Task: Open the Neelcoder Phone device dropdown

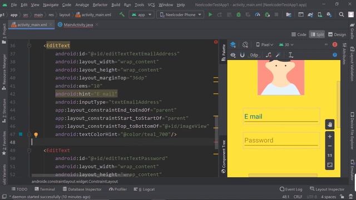Action: point(180,15)
